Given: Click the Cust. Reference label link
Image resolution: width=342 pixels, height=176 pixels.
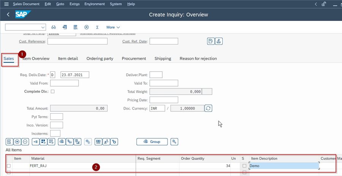Looking at the screenshot, I should tap(32, 41).
